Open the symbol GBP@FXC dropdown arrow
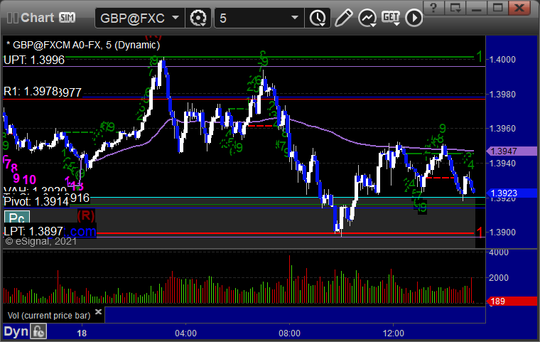 [175, 17]
